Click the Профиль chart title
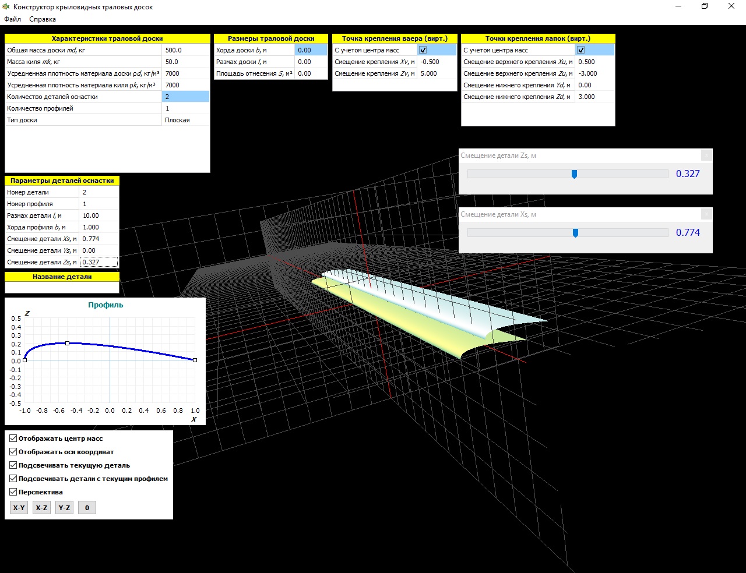The height and width of the screenshot is (573, 746). point(105,305)
